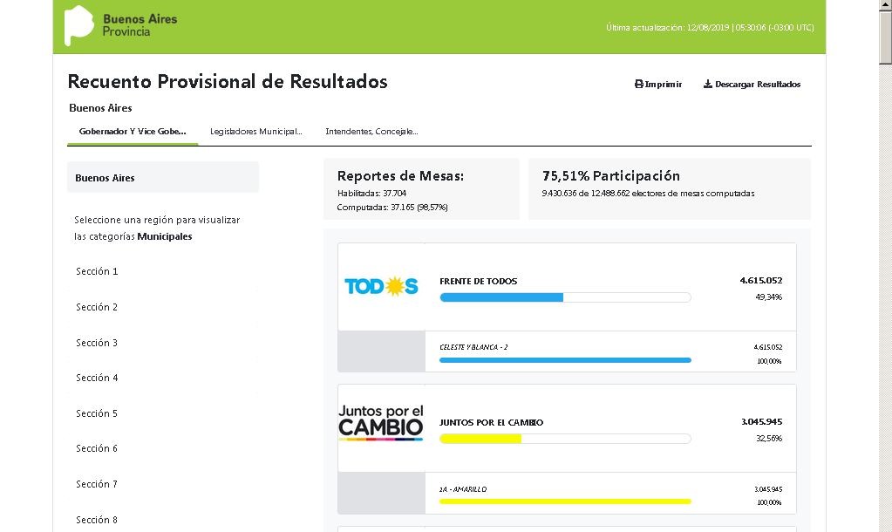Choose Sección 2 from the region list
Image resolution: width=892 pixels, height=532 pixels.
[x=97, y=307]
